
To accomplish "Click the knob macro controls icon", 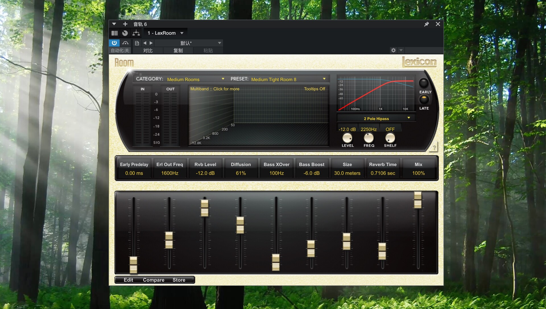I will 125,33.
